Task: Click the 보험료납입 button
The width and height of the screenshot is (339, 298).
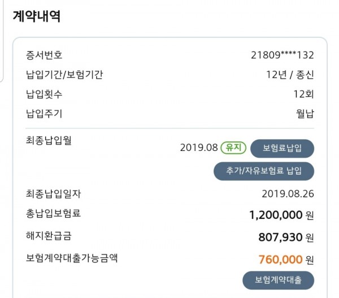Action: point(282,149)
